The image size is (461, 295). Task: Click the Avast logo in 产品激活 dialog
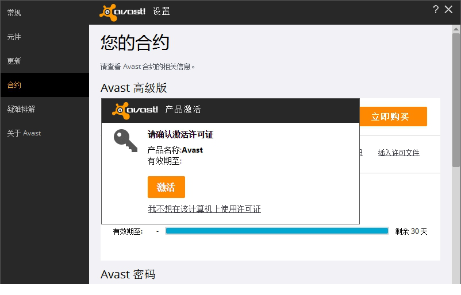[135, 110]
